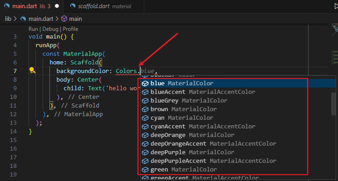Select the main.dart breadcrumb segment
The image size is (338, 181).
click(x=41, y=19)
